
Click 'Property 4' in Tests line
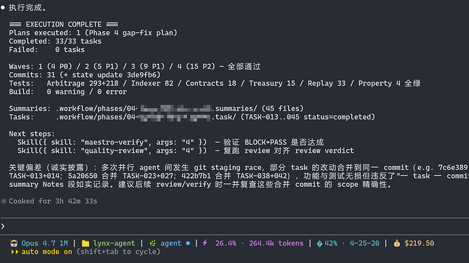[x=379, y=83]
